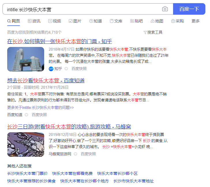
Task: Click the 百度一下 search button
Action: pyautogui.click(x=189, y=9)
